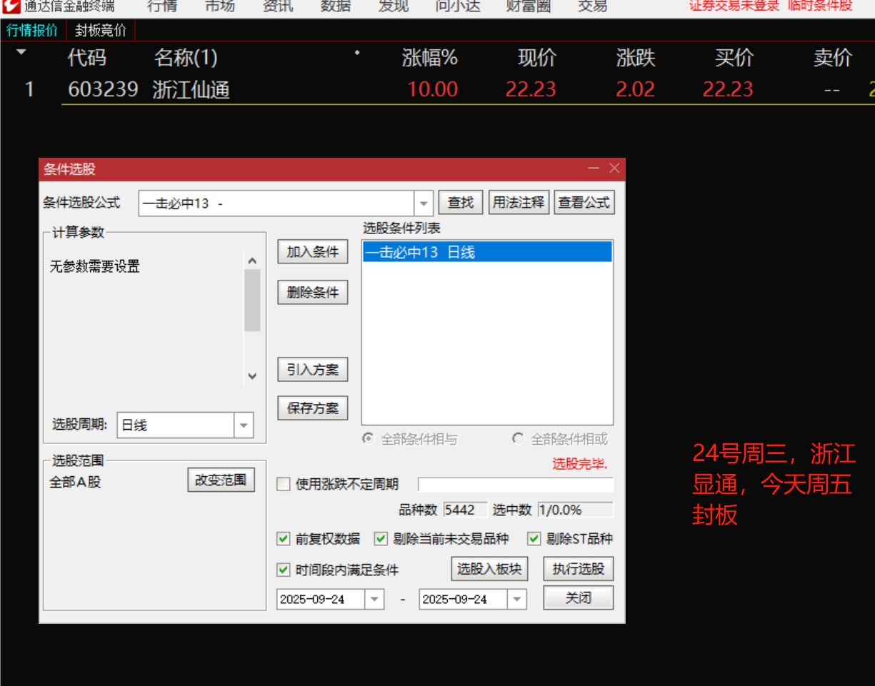Toggle the 前复权数据 checkbox
875x686 pixels.
click(x=284, y=539)
